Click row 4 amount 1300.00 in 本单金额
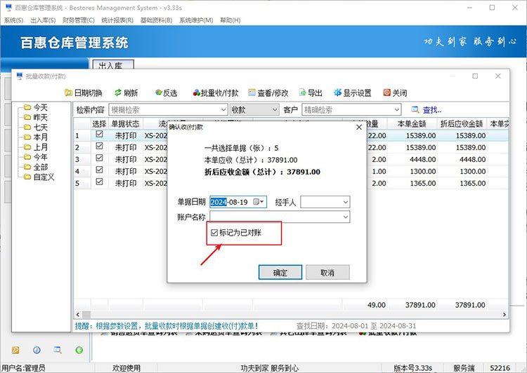 [x=423, y=171]
